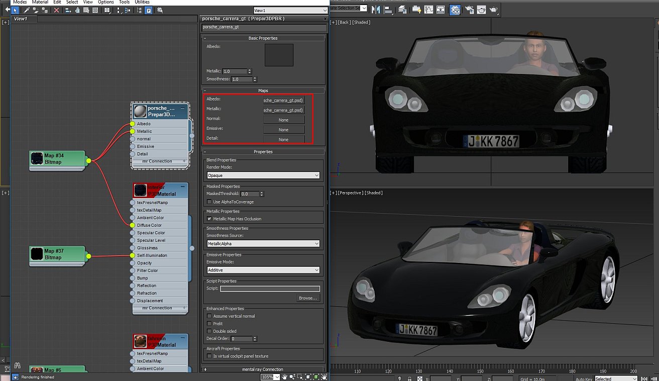The width and height of the screenshot is (659, 381).
Task: Open the Utilities menu
Action: click(142, 2)
